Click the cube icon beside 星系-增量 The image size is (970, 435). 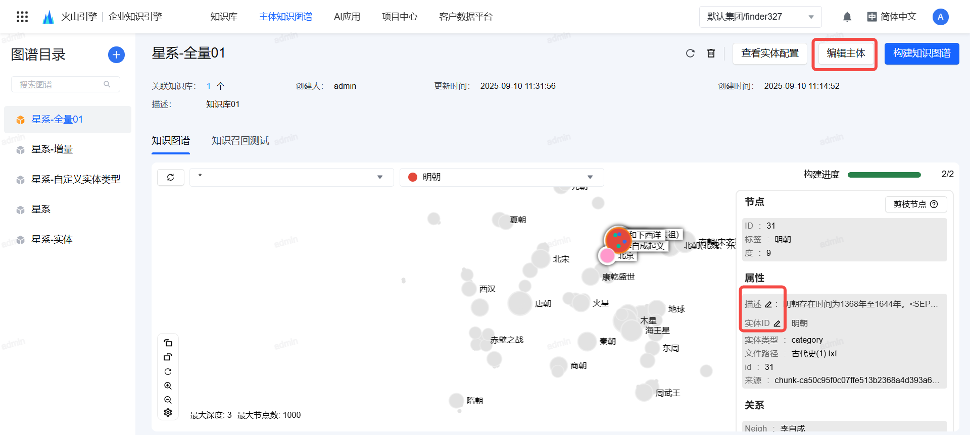click(20, 150)
